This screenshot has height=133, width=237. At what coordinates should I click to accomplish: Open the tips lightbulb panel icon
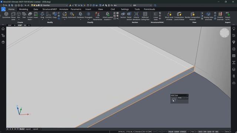tap(234, 29)
